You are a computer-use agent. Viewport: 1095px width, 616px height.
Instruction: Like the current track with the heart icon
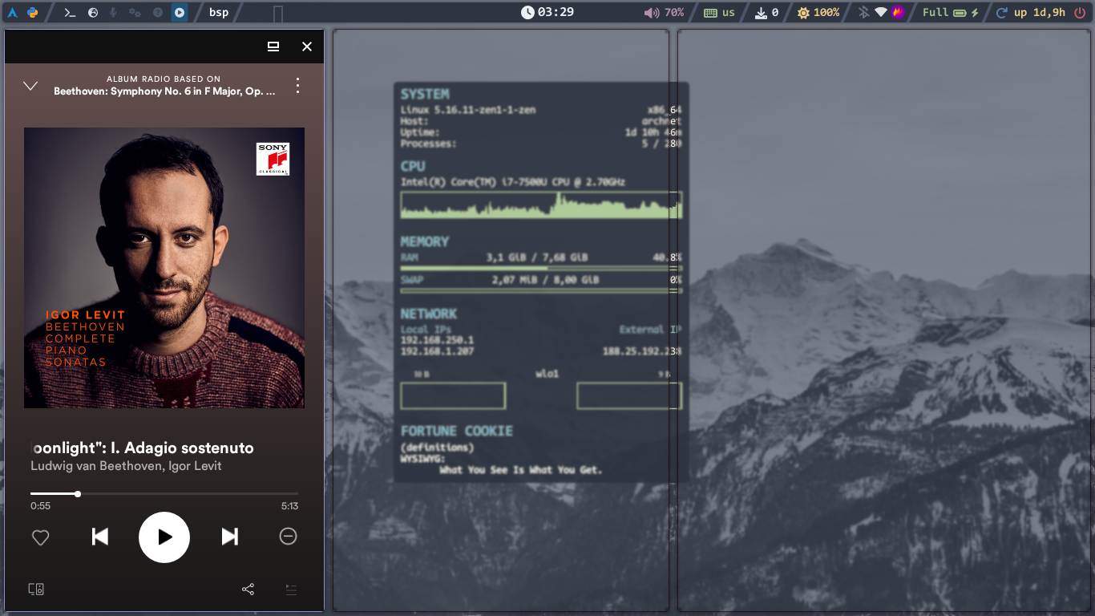click(x=40, y=537)
